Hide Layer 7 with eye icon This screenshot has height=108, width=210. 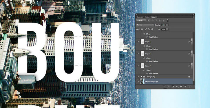point(138,66)
